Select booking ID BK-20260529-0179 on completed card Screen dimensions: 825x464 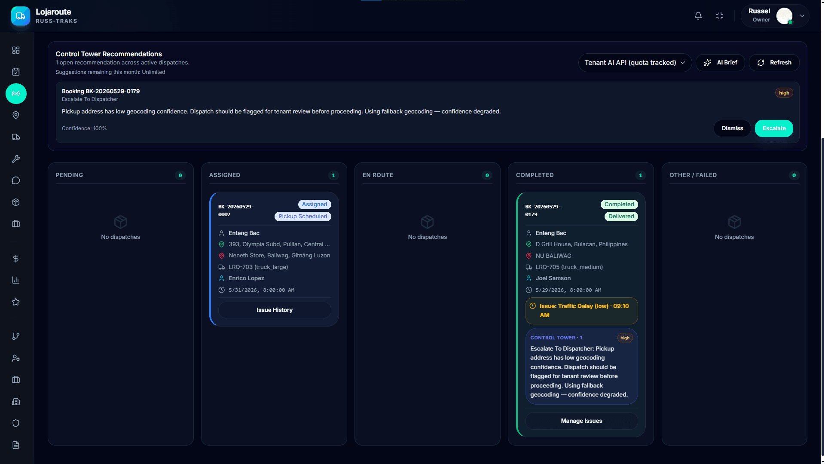pos(543,211)
